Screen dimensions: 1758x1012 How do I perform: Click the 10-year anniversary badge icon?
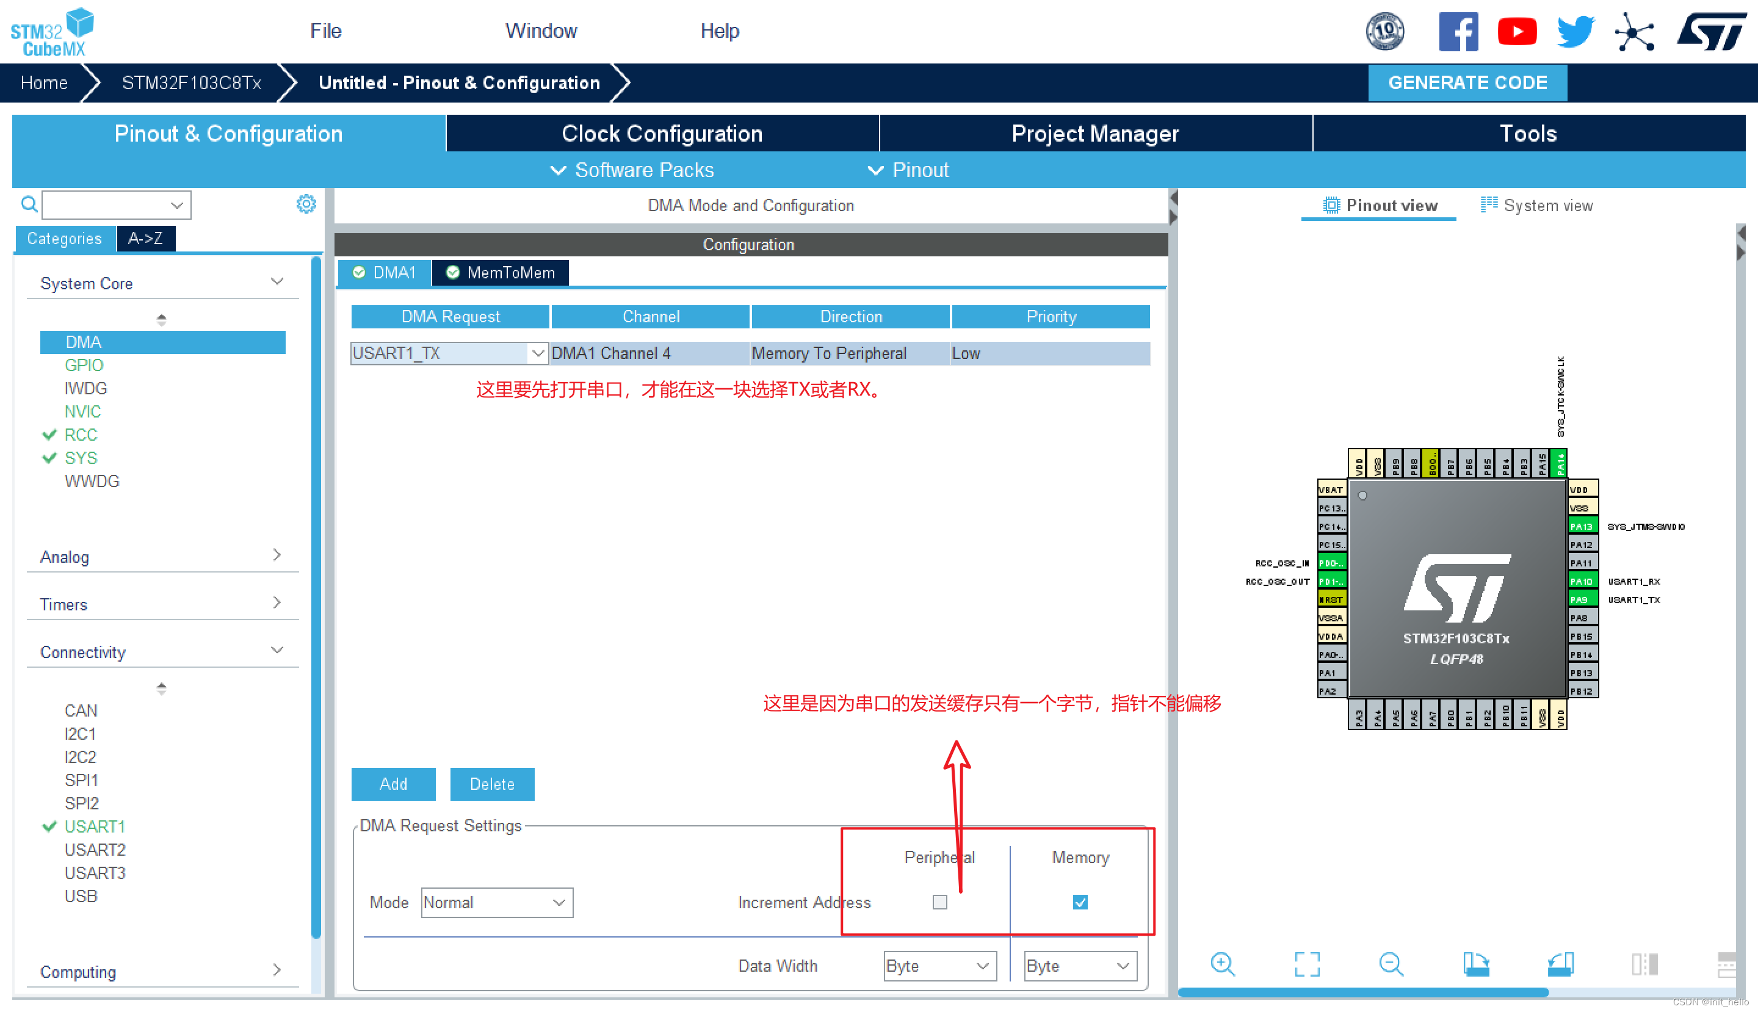1384,31
